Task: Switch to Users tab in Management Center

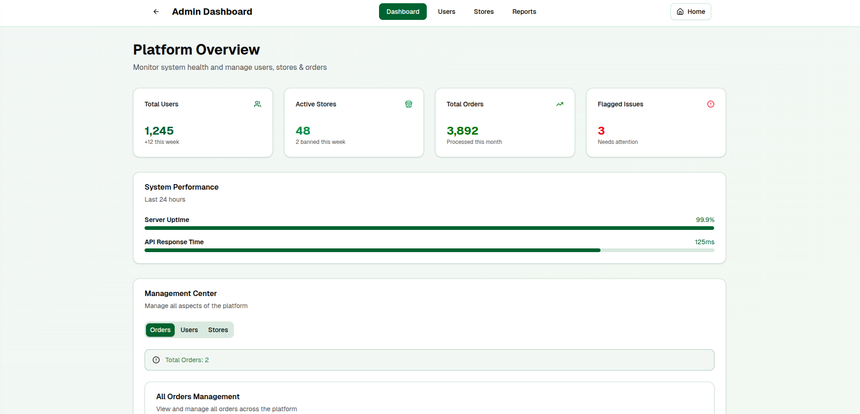Action: point(189,330)
